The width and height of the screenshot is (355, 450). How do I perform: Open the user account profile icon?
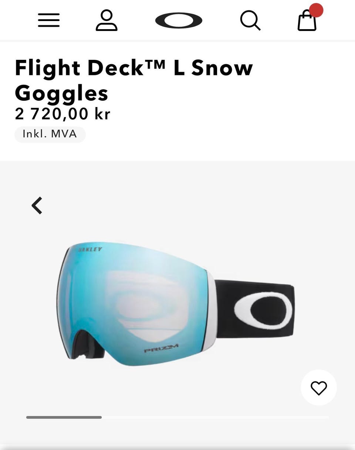pos(106,20)
